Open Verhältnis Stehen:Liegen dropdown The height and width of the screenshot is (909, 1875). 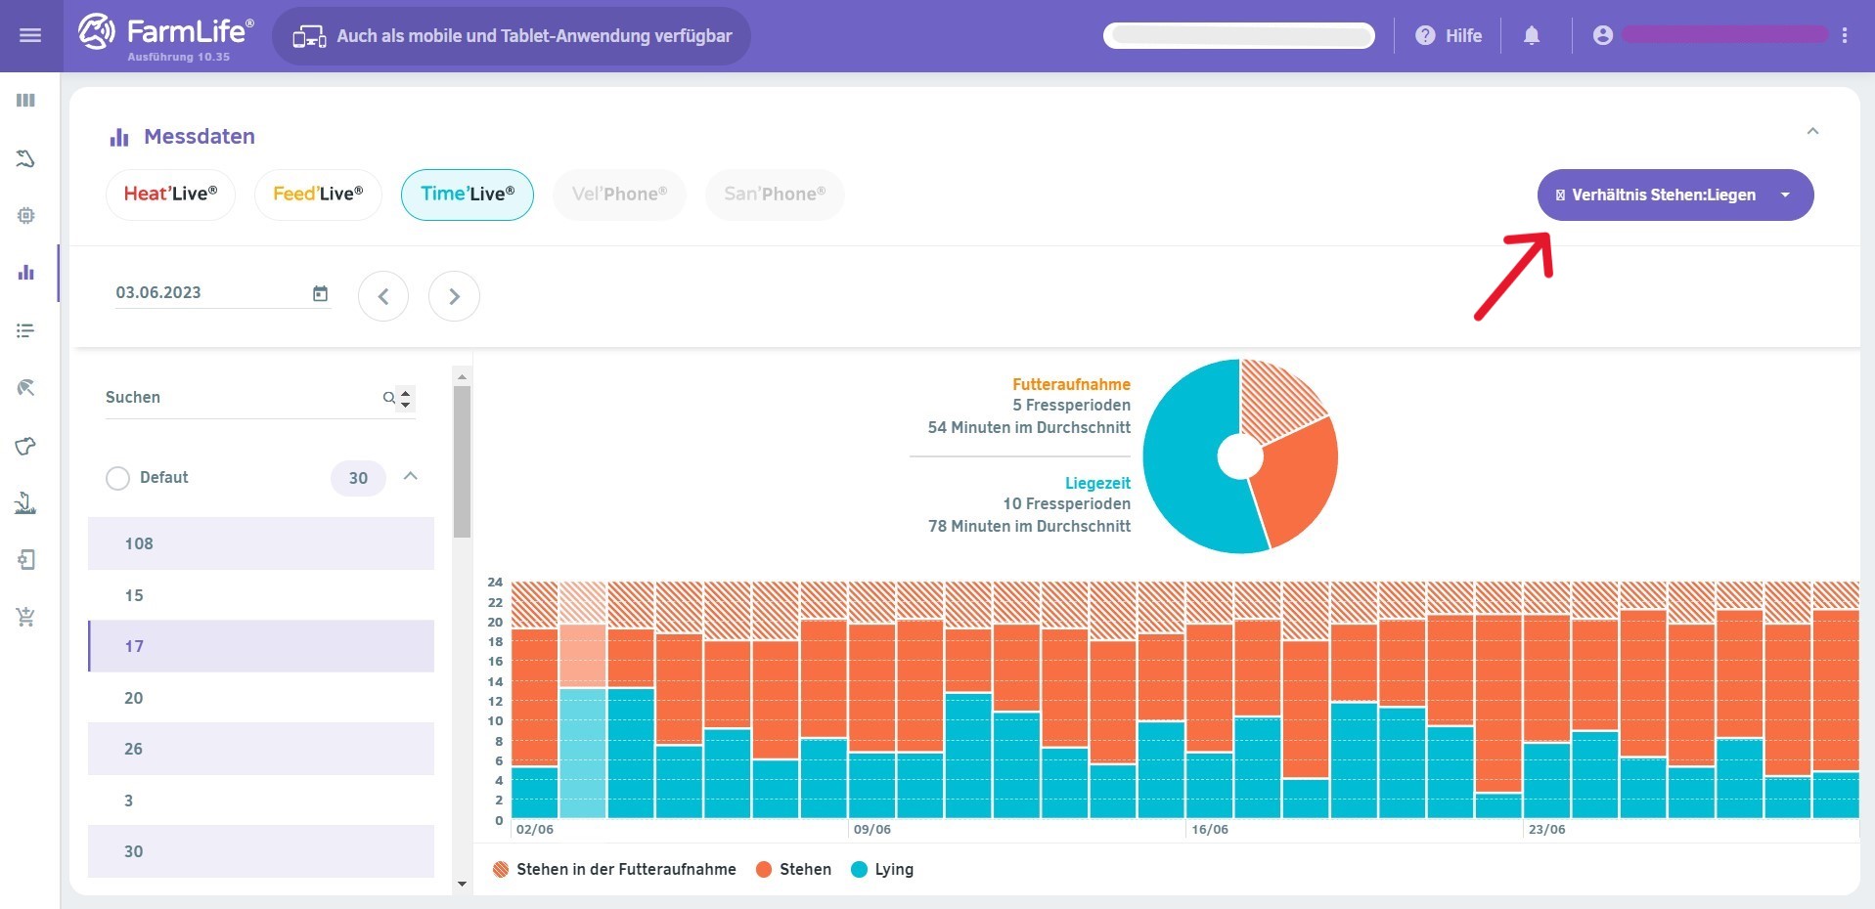click(x=1674, y=195)
